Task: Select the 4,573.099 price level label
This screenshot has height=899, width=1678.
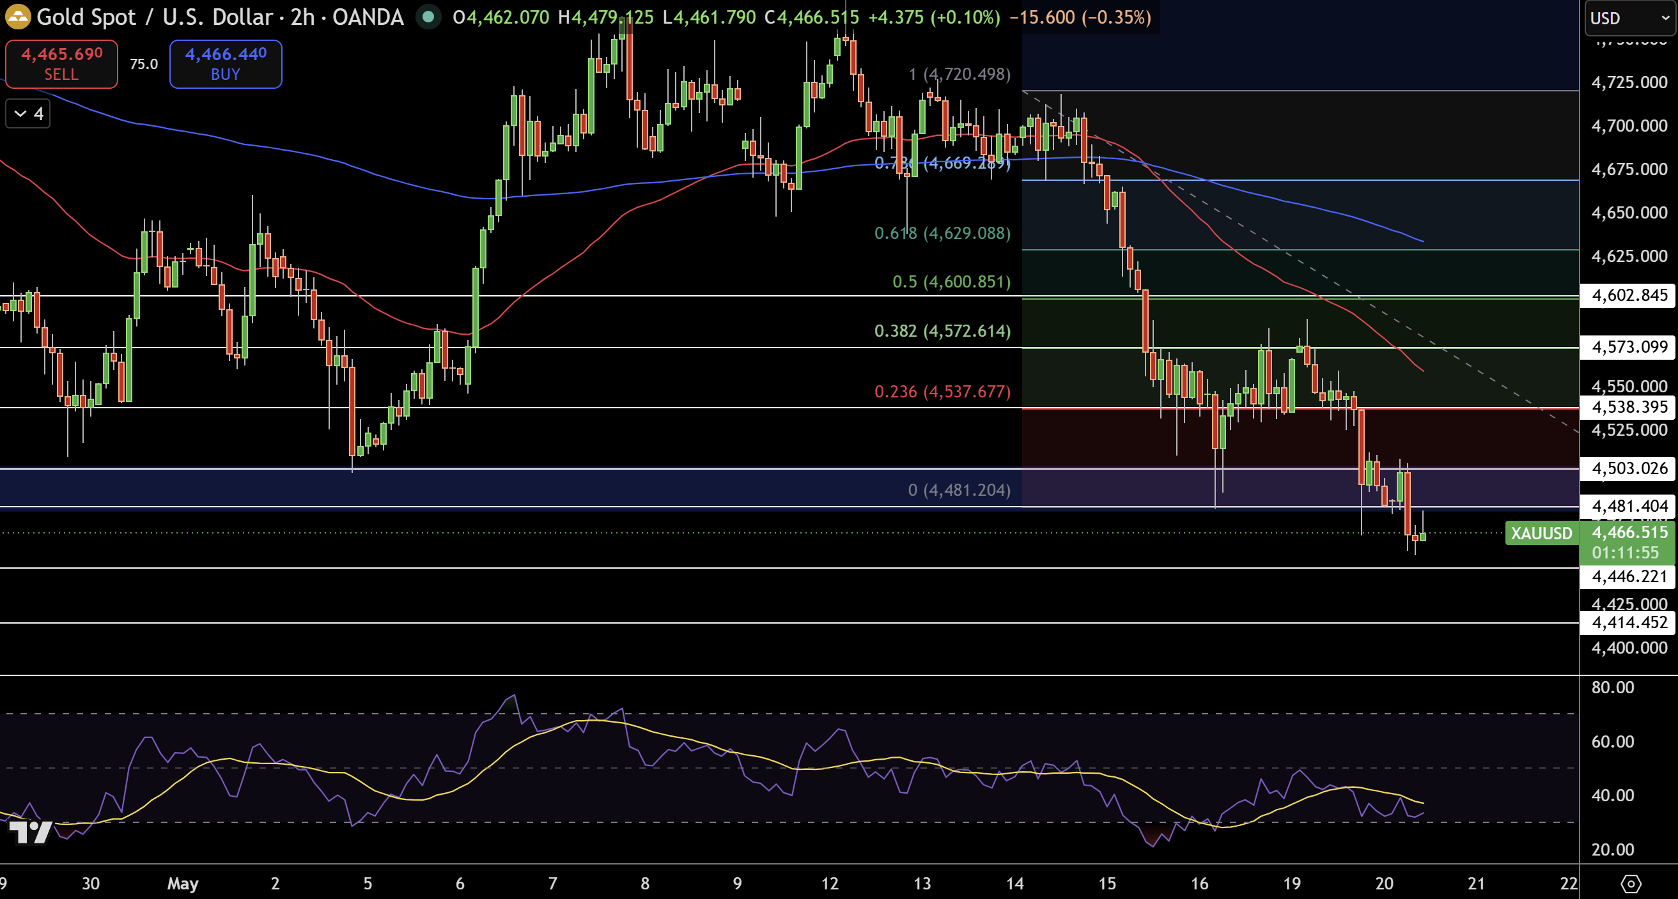Action: click(x=1629, y=347)
